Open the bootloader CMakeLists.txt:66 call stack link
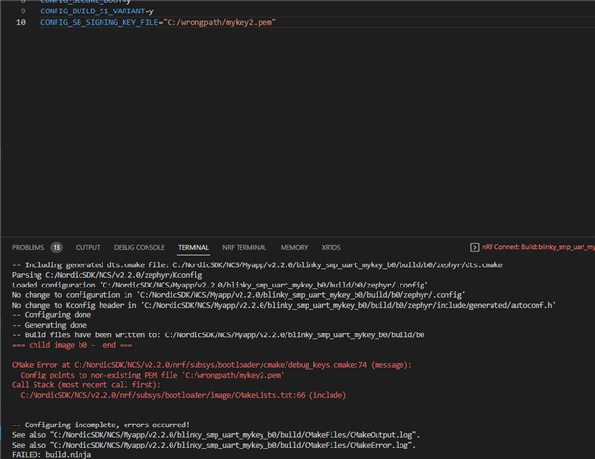Viewport: 595px width, 459px height. click(x=163, y=395)
